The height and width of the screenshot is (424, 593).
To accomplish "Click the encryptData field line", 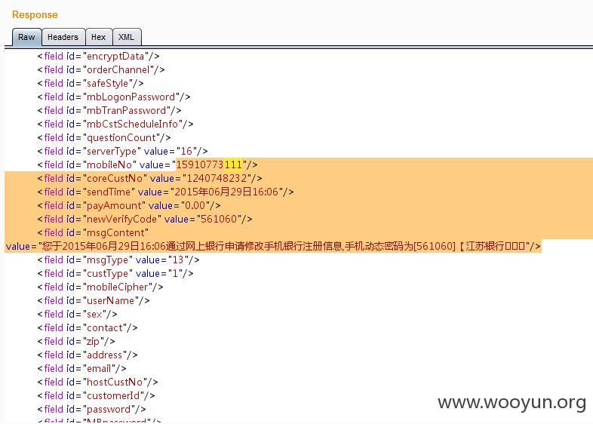I will coord(98,57).
